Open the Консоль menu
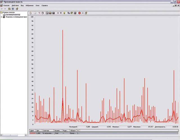This screenshot has height=140, width=180. pyautogui.click(x=6, y=6)
